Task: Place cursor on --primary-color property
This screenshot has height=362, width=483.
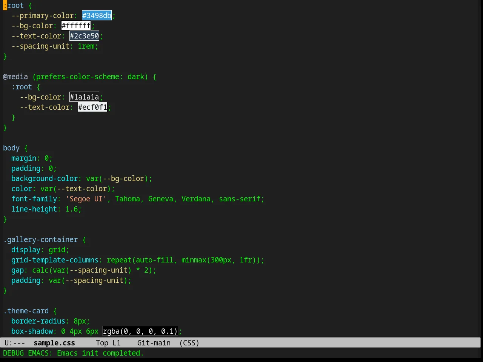Action: 43,15
